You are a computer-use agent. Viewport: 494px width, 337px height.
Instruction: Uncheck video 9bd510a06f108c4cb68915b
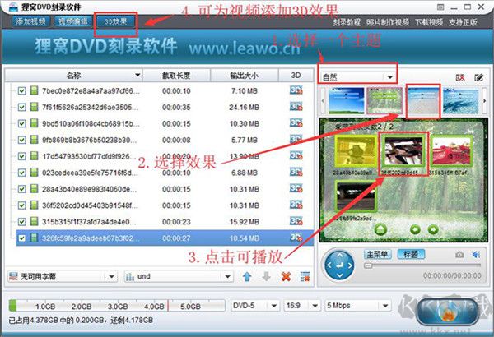pos(21,123)
